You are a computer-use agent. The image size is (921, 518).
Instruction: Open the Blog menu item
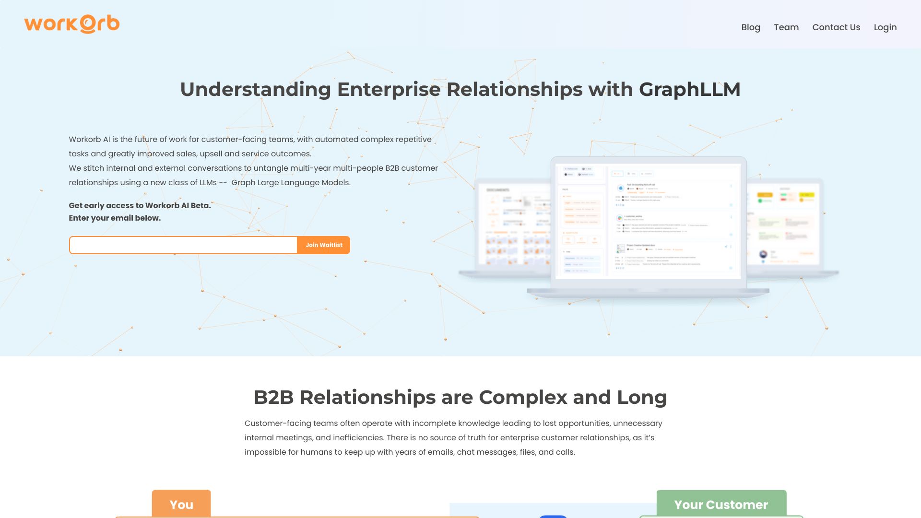[x=751, y=26]
